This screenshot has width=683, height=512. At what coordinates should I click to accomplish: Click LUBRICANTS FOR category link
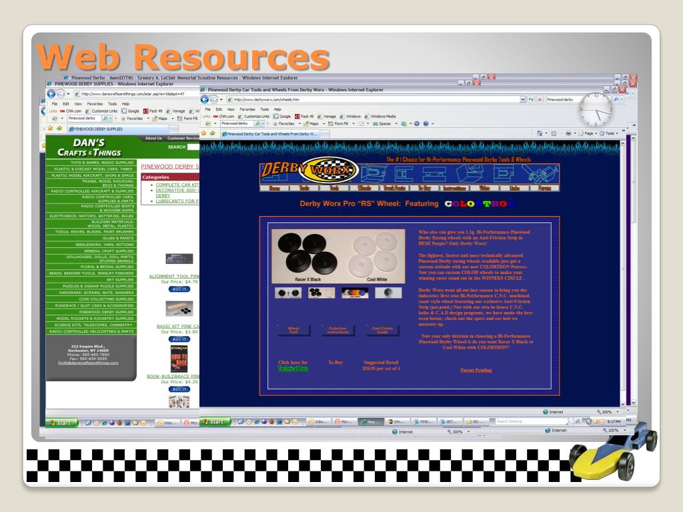(x=177, y=201)
